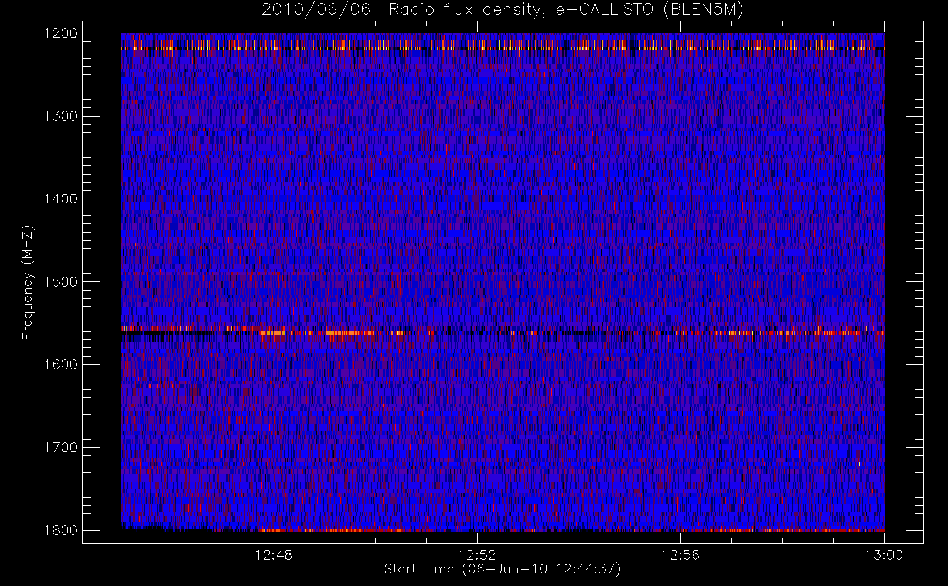Select the 1400 frequency axis label
Viewport: 948px width, 586px height.
(x=61, y=199)
